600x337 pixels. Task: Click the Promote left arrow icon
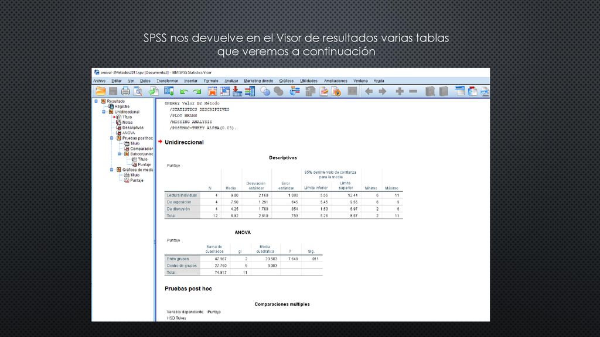pyautogui.click(x=369, y=91)
